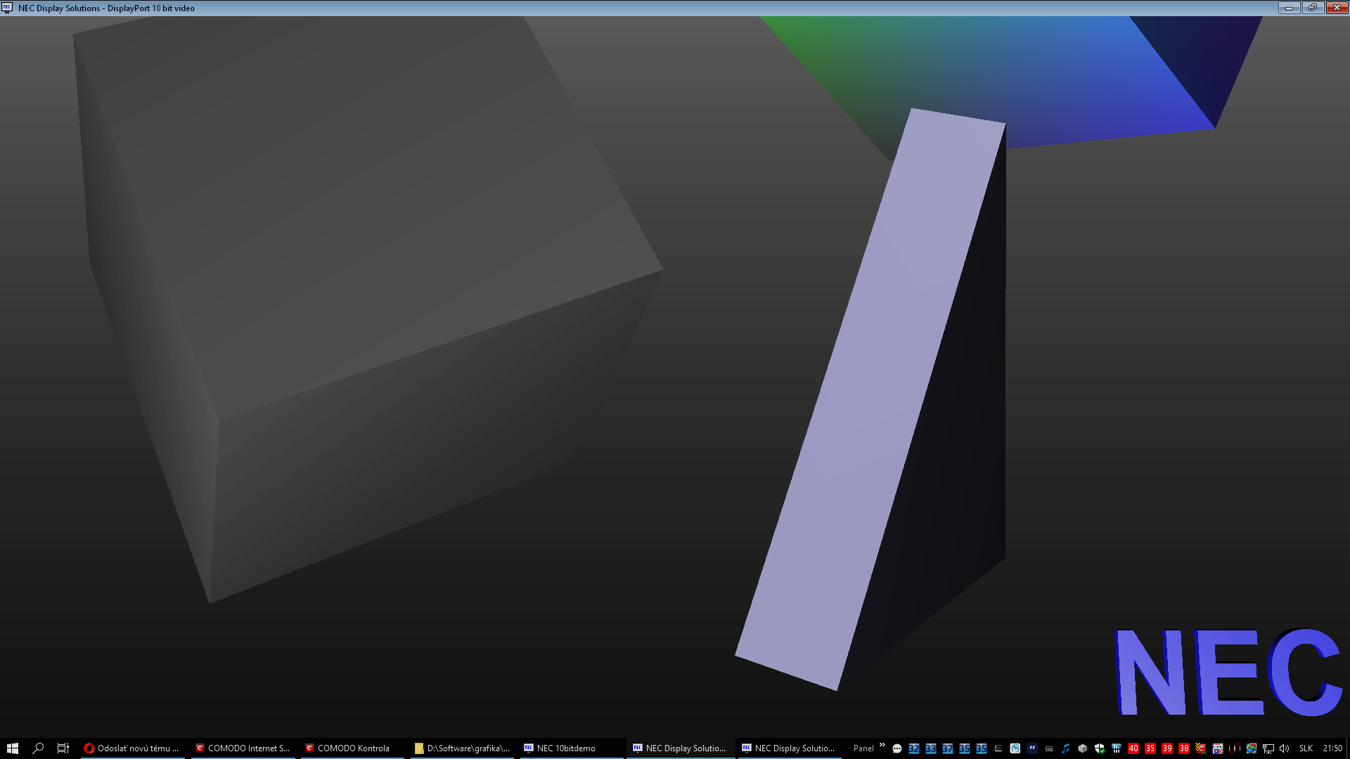Click the music note tray icon

[x=1065, y=748]
